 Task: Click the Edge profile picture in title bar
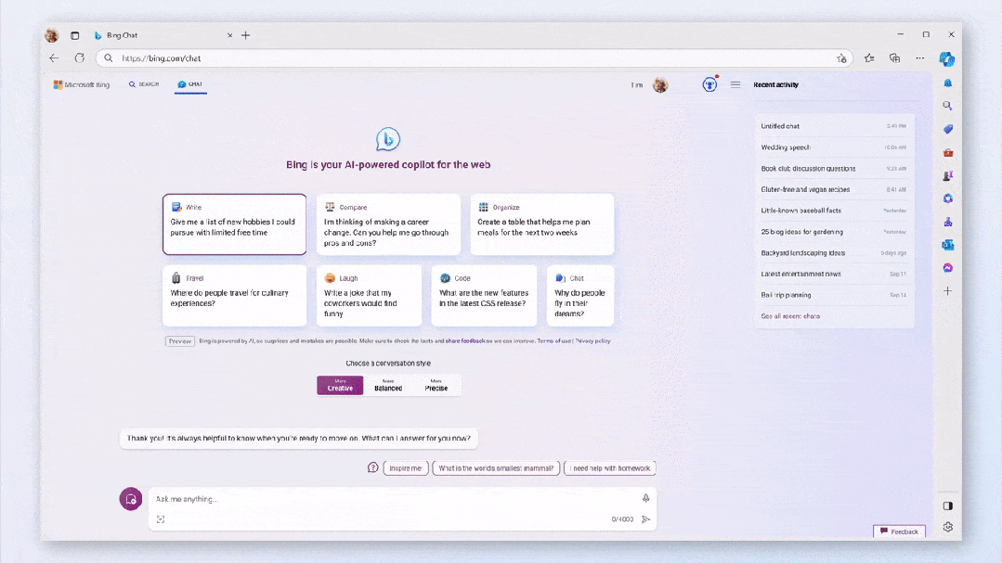pos(52,35)
